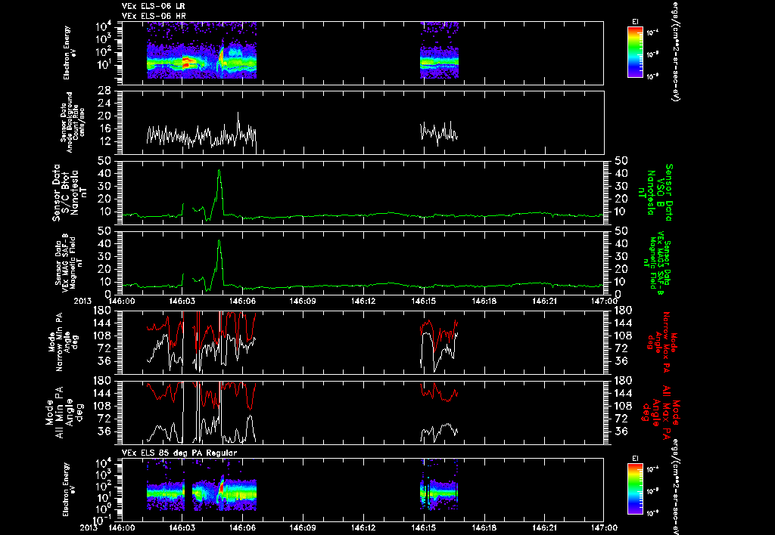This screenshot has height=535, width=775.
Task: Click the '10^-1' tick on the bottom energy axis
Action: tap(102, 520)
